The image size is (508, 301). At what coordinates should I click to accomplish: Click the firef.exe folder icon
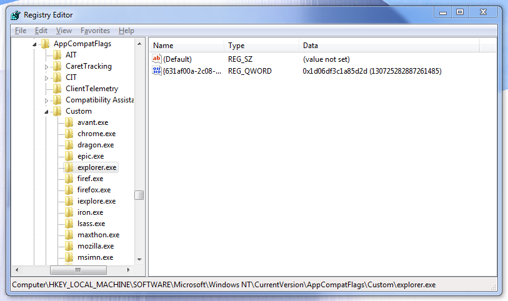click(x=69, y=179)
